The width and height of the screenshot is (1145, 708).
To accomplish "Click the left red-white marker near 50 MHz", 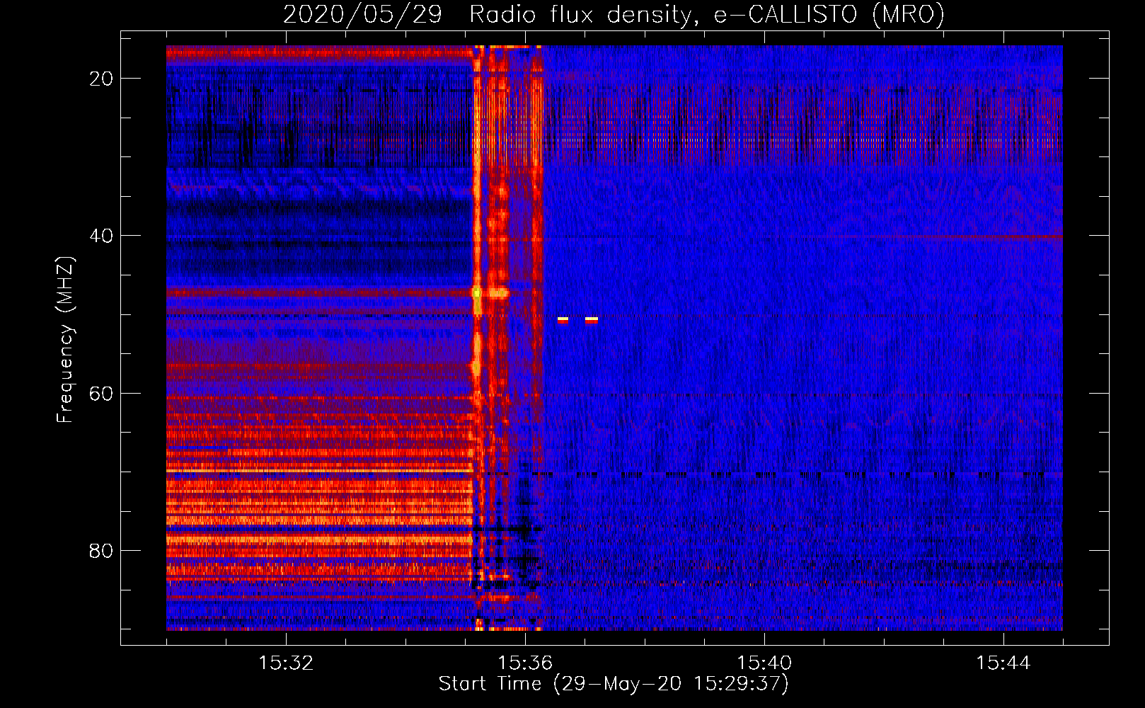I will click(563, 321).
